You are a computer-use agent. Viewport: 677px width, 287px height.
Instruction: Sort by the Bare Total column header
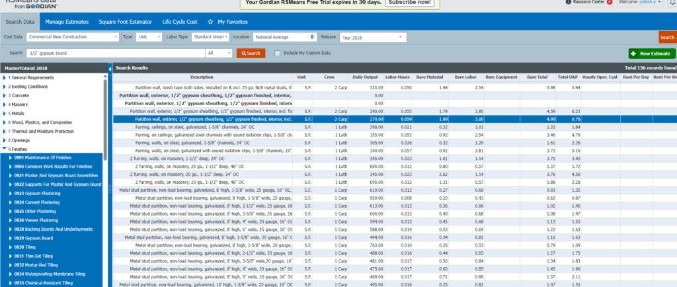tap(537, 77)
